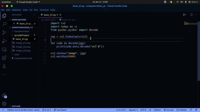Expand the faceDetection folder
The height and width of the screenshot is (112, 200).
(x=22, y=31)
